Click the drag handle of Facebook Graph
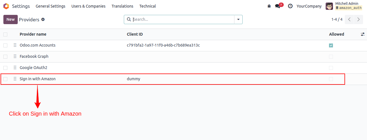This screenshot has height=140, width=367. point(15,56)
